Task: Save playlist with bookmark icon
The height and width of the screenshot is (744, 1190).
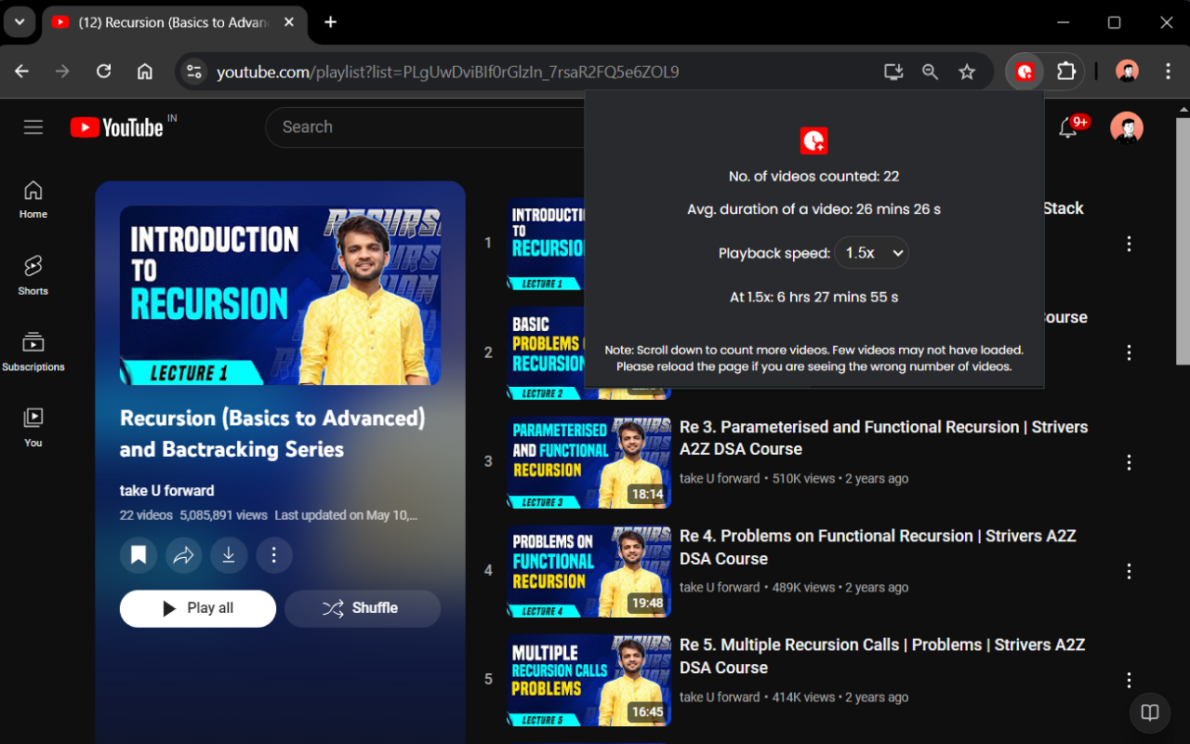Action: coord(138,555)
